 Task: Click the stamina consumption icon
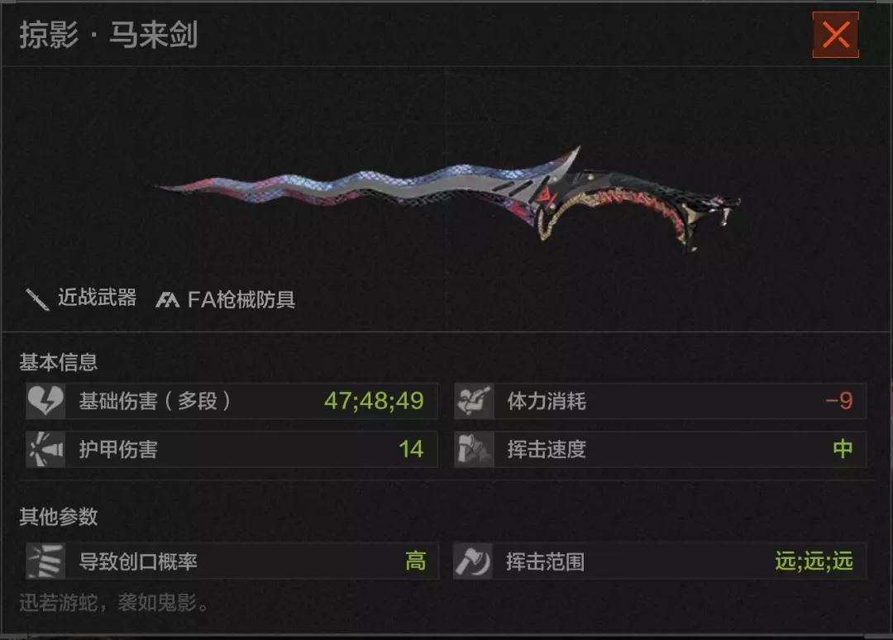474,401
